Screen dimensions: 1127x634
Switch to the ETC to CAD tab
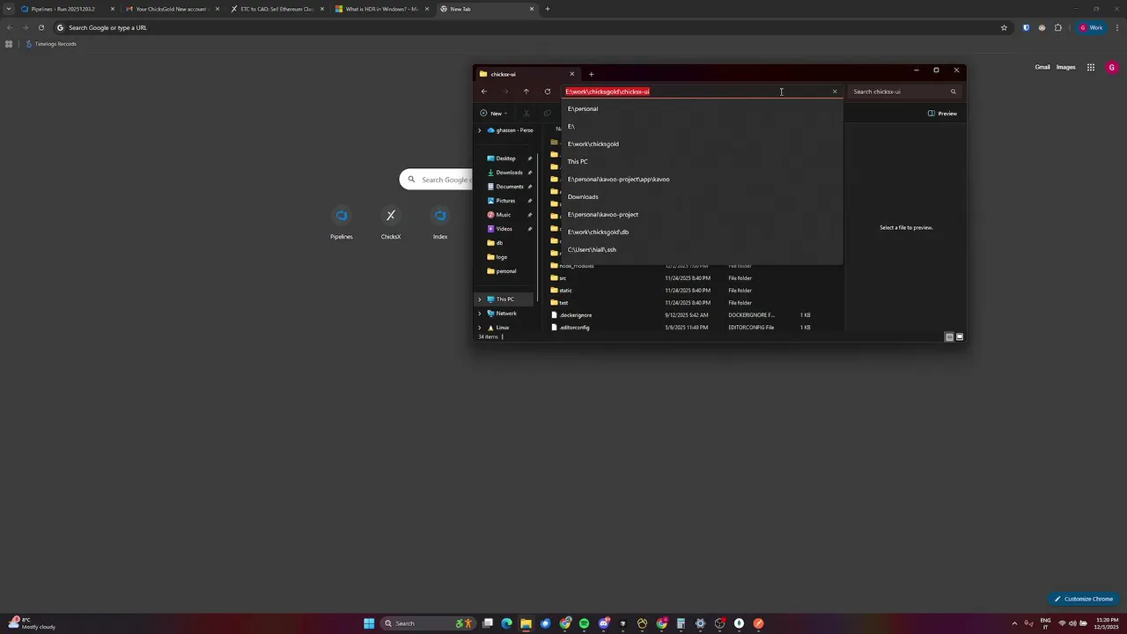point(277,9)
